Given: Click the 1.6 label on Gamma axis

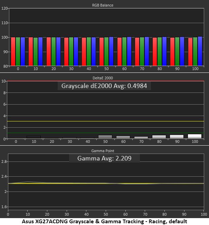Looking at the screenshot, I should coord(4,207).
